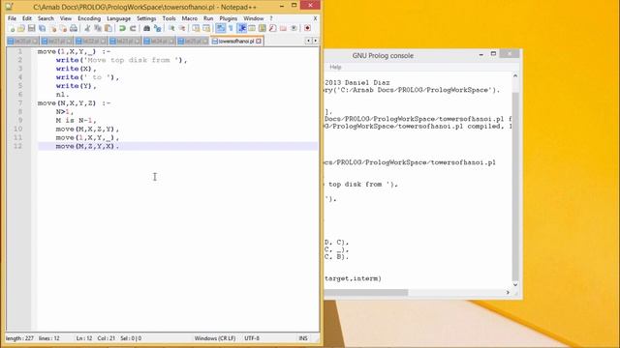Open the Help menu in GNU Prolog console
Screen dimensions: 620x348
click(335, 67)
